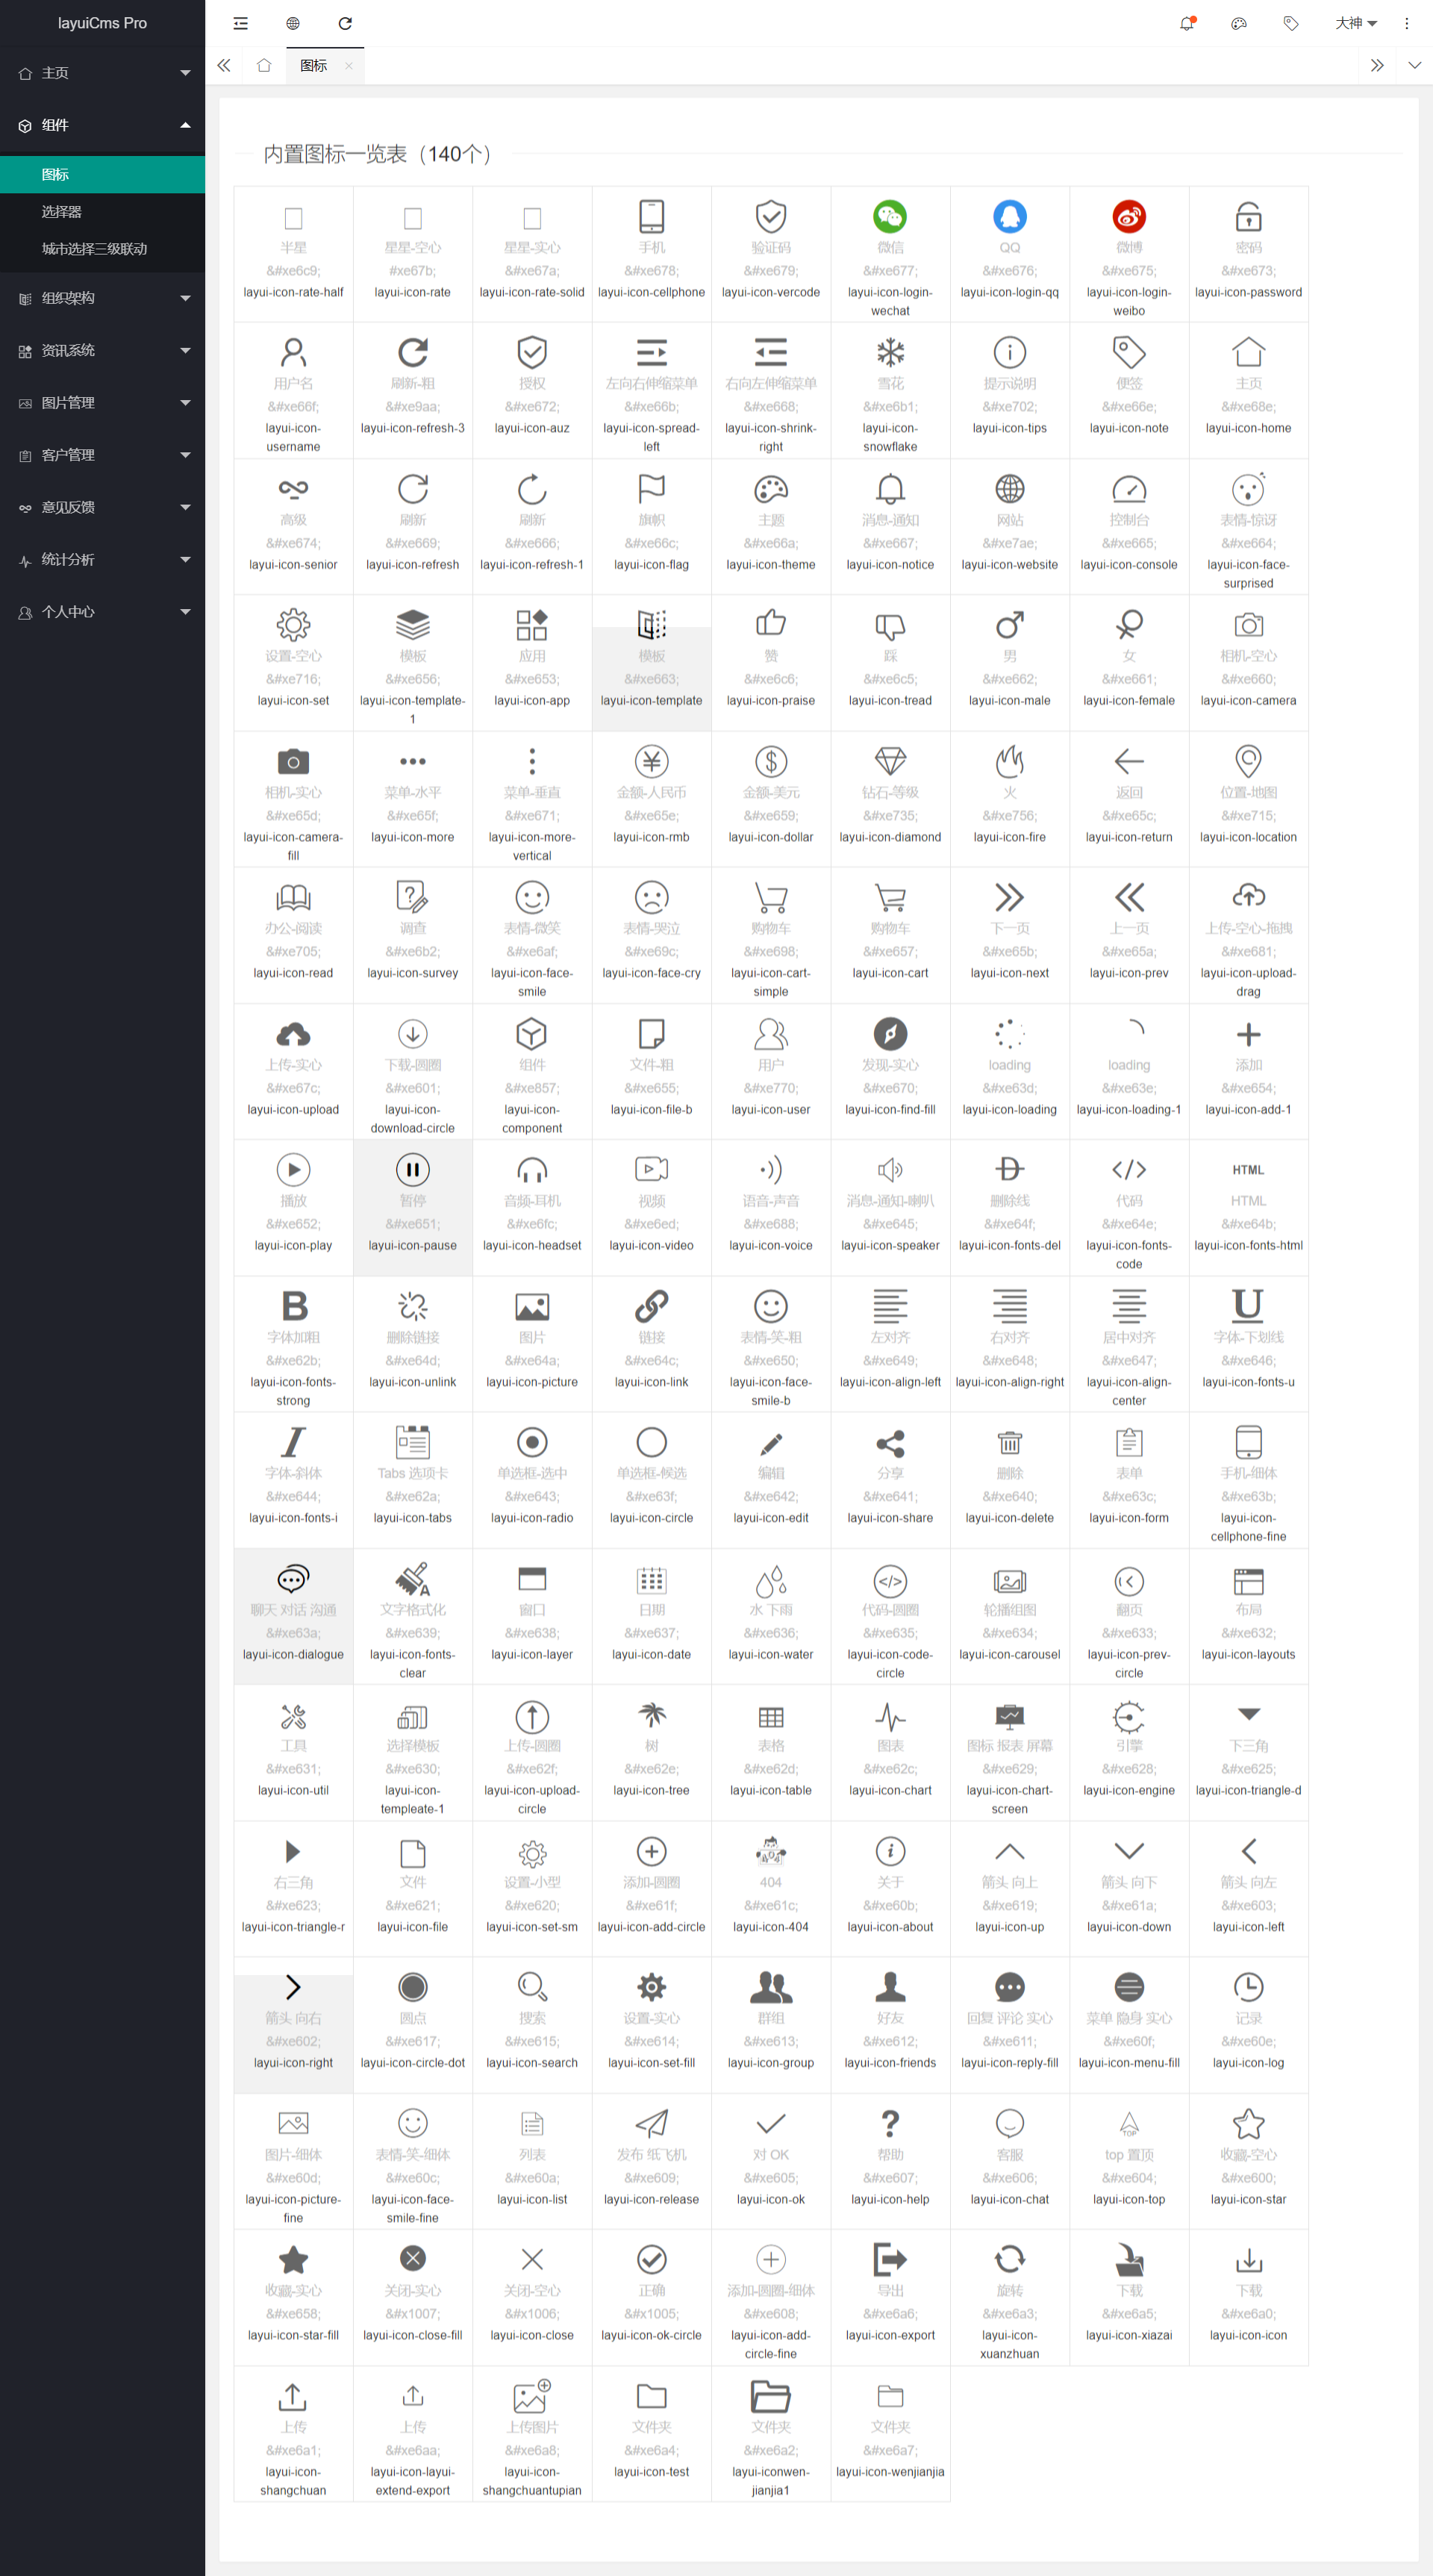
Task: Select 城市选择三级联动 submenu item
Action: [94, 249]
